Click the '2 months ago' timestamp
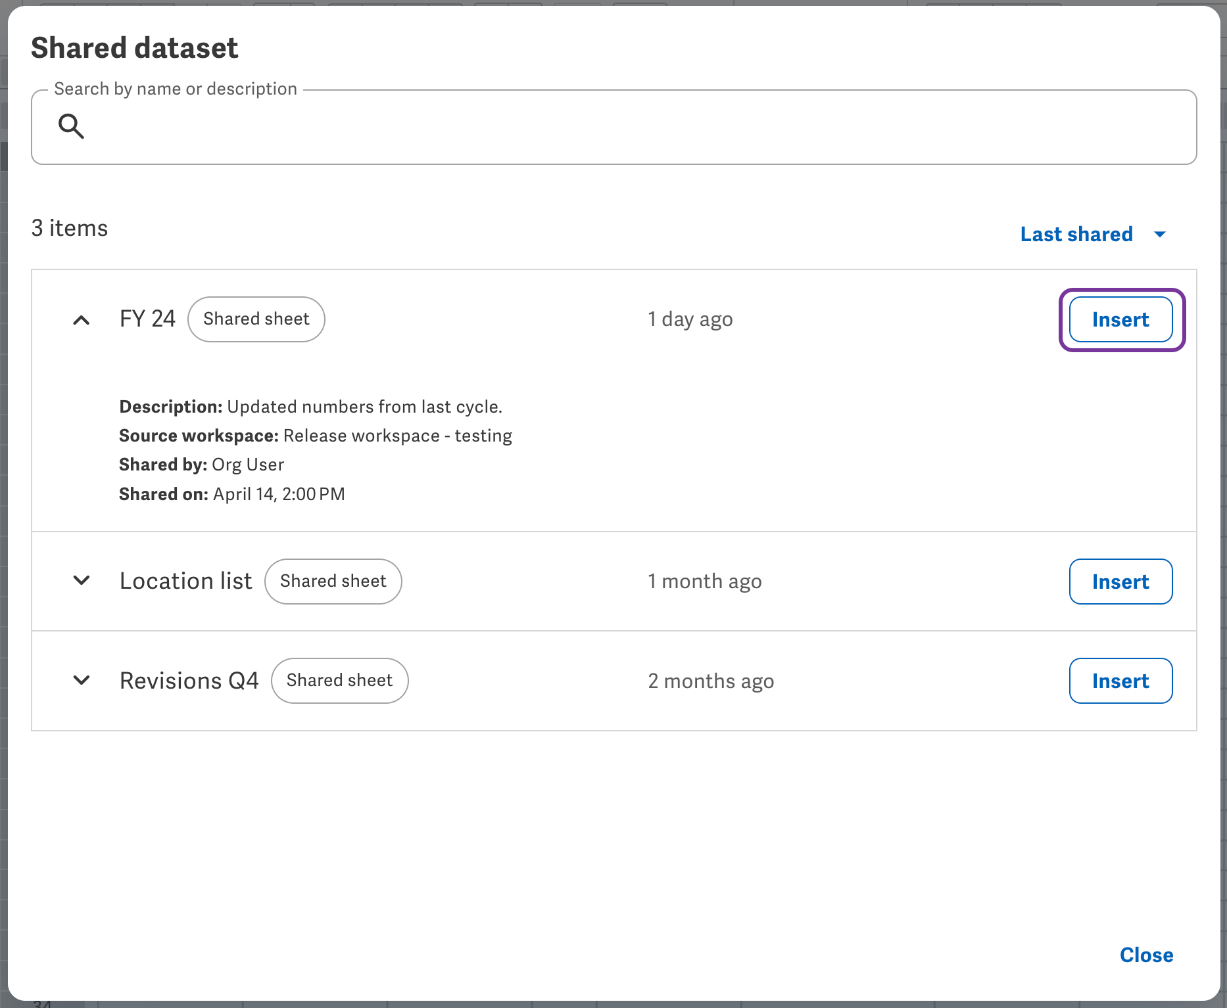The image size is (1227, 1008). (x=710, y=681)
